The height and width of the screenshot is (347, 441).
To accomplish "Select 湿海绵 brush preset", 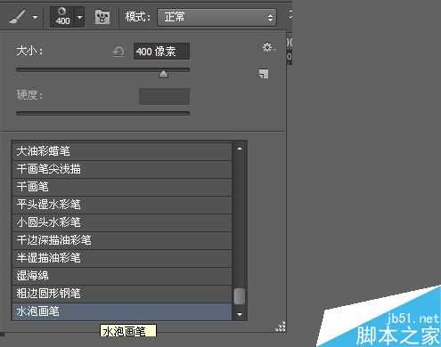I will coord(122,276).
